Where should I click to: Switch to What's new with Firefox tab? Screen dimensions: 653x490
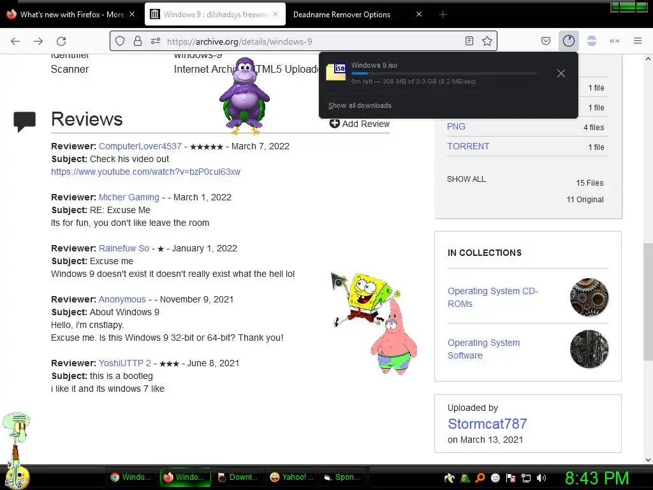pos(71,15)
